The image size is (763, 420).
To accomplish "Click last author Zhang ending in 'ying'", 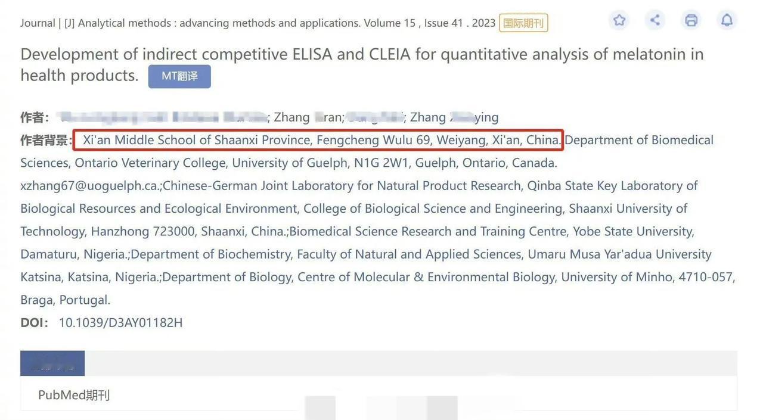I will (454, 117).
